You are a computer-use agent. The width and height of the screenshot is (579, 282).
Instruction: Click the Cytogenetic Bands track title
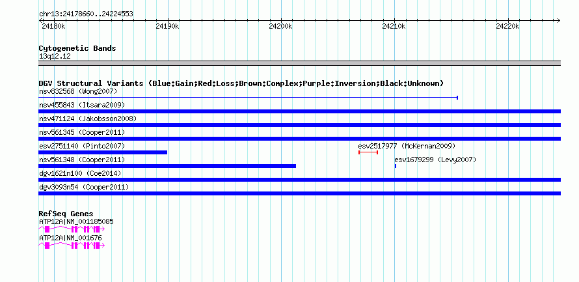[77, 48]
